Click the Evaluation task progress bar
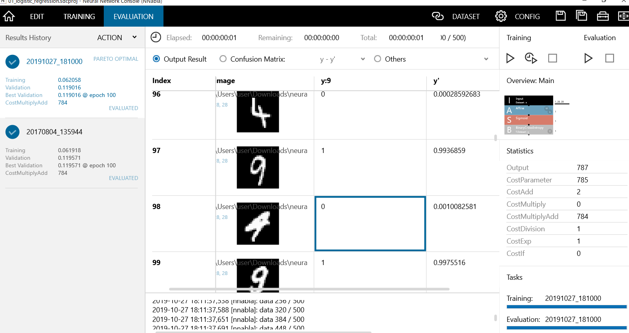 (x=567, y=328)
